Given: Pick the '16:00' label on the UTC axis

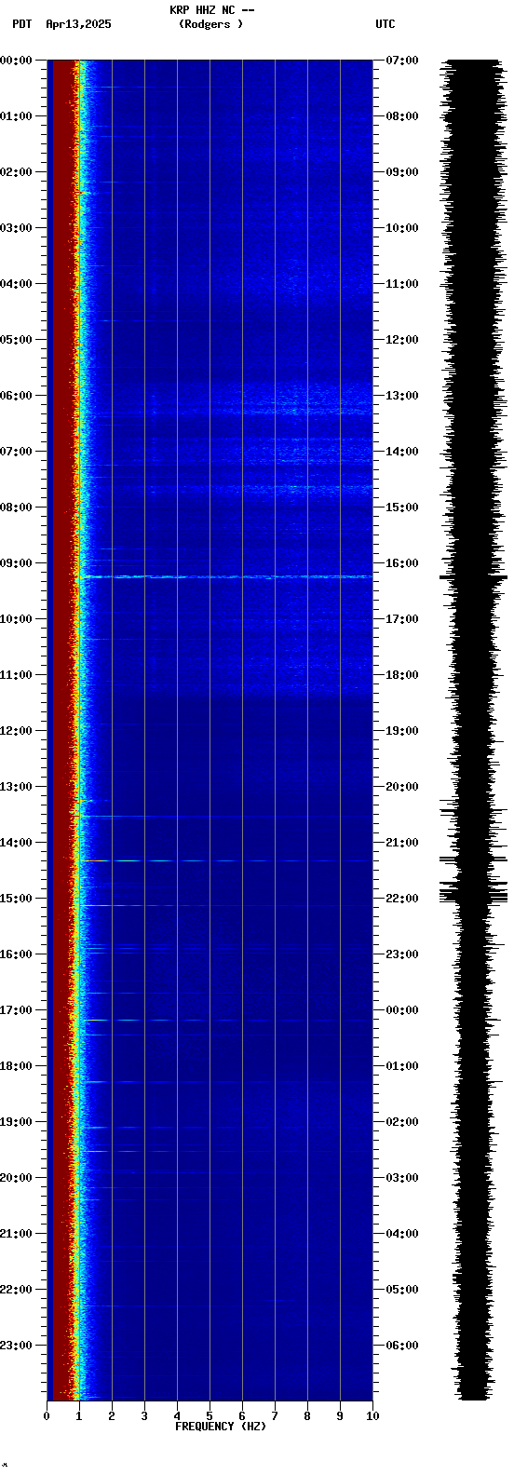Looking at the screenshot, I should click(402, 563).
